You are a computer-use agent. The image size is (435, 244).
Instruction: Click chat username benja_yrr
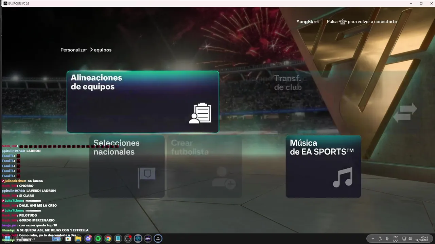click(x=9, y=225)
